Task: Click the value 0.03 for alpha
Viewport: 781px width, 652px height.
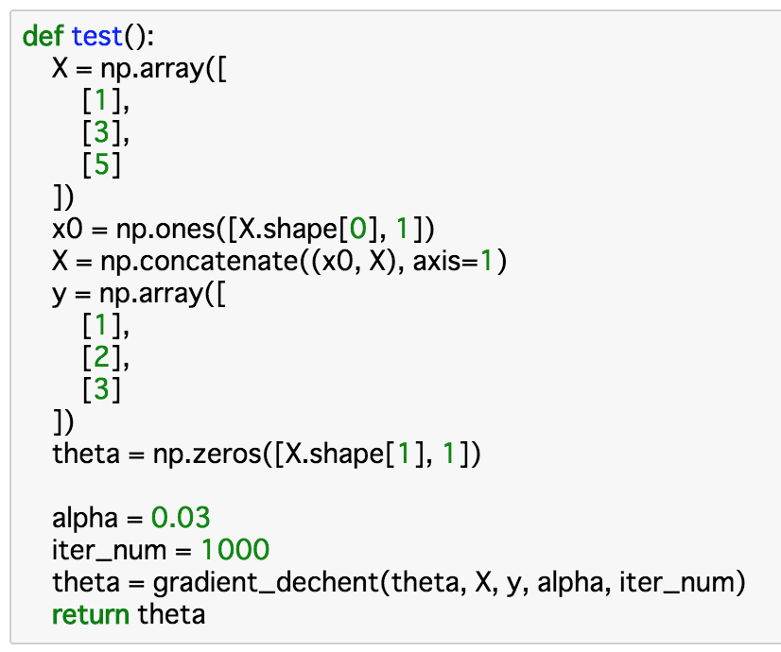Action: point(181,518)
